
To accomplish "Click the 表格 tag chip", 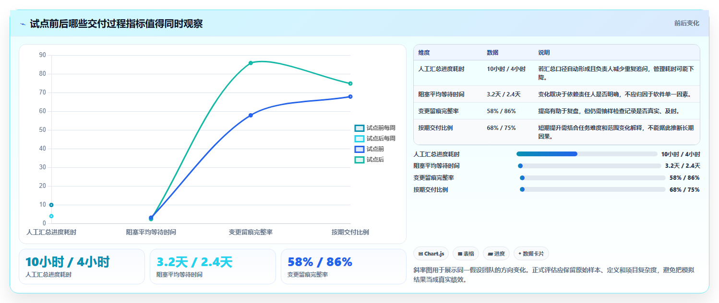I will click(x=466, y=254).
